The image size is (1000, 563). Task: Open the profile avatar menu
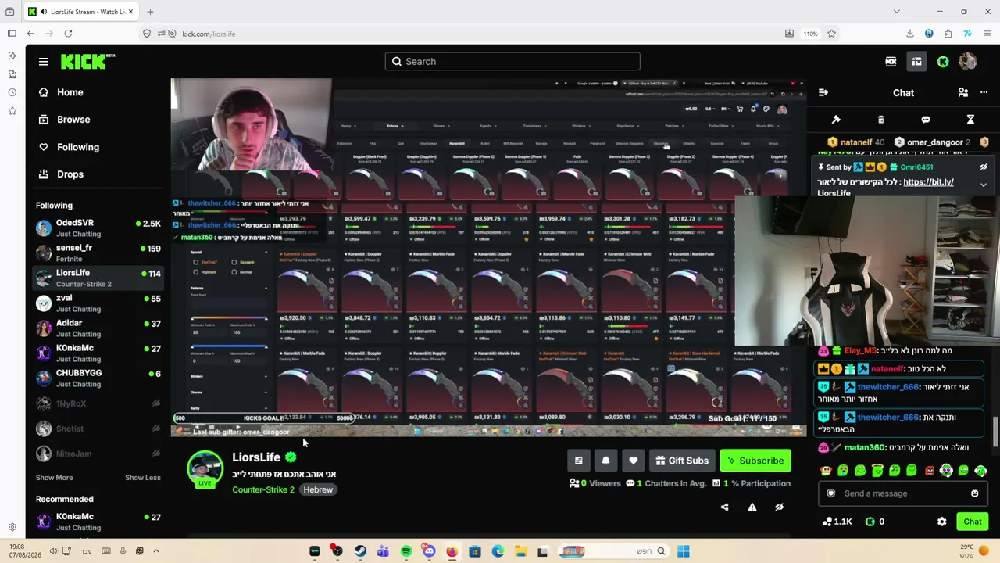tap(968, 62)
